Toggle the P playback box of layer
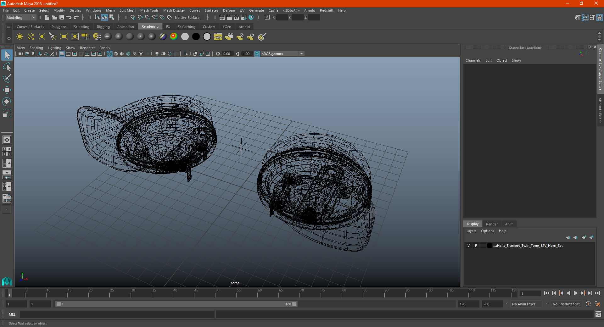The height and width of the screenshot is (327, 604). click(476, 246)
